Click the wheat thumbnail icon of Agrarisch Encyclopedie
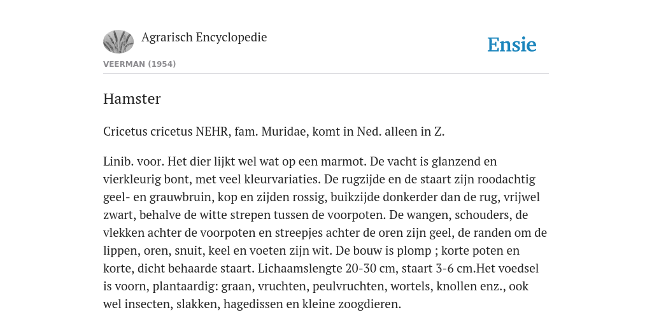Screen dimensions: 652x326 [118, 41]
